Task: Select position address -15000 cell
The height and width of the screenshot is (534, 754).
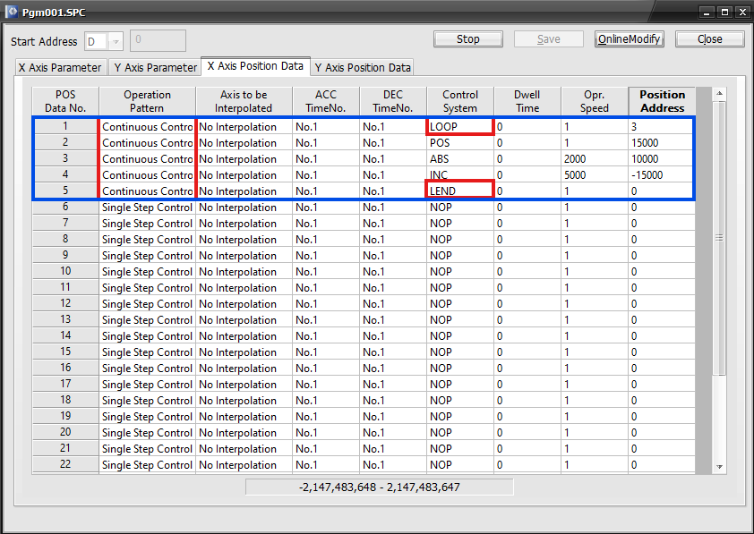Action: pos(661,175)
